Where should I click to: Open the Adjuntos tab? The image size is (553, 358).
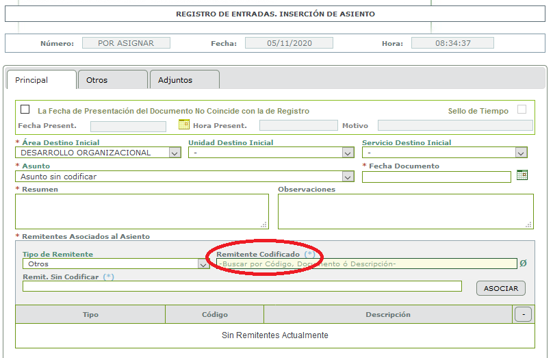pos(185,80)
